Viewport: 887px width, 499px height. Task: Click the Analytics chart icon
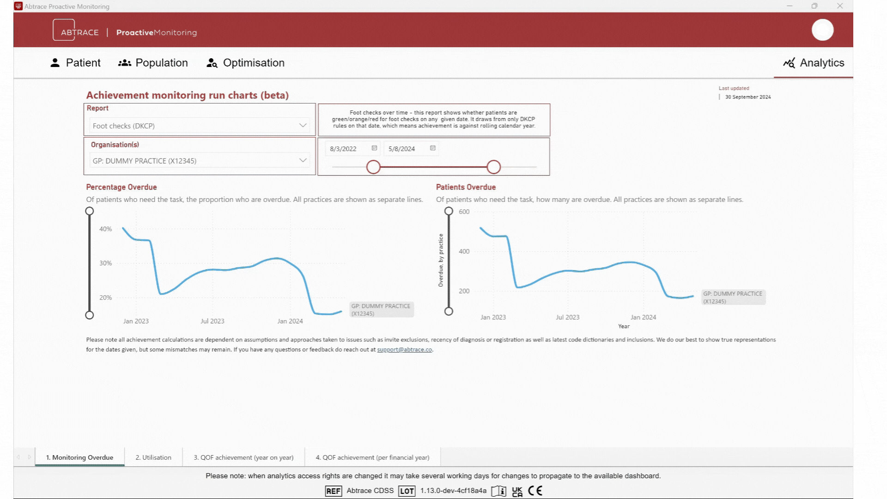click(789, 63)
